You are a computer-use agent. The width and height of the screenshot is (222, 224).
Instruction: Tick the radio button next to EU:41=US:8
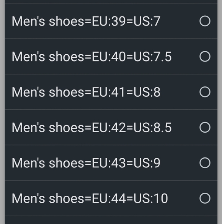205,92
